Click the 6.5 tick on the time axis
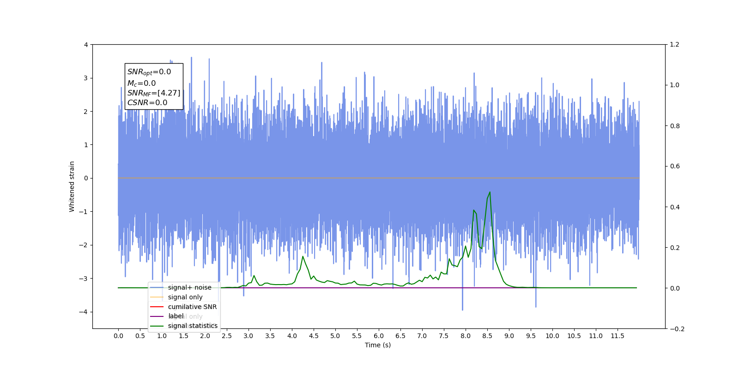Screen dimensions: 739x369 (400, 336)
